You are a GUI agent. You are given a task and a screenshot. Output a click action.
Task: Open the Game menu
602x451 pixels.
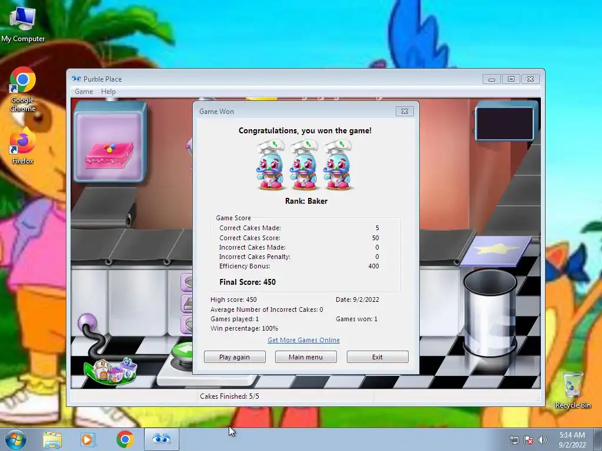point(83,91)
